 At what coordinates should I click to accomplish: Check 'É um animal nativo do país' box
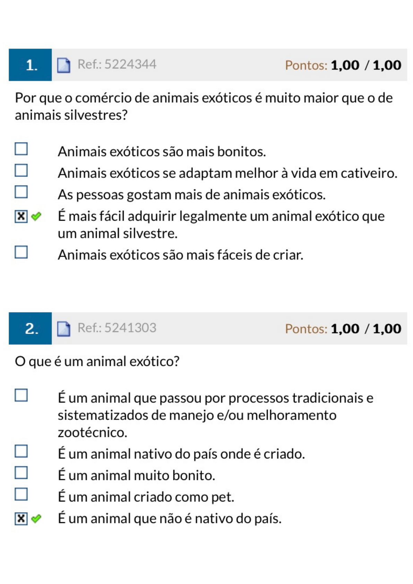[x=21, y=451]
